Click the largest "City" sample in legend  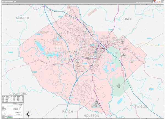tap(21, 105)
